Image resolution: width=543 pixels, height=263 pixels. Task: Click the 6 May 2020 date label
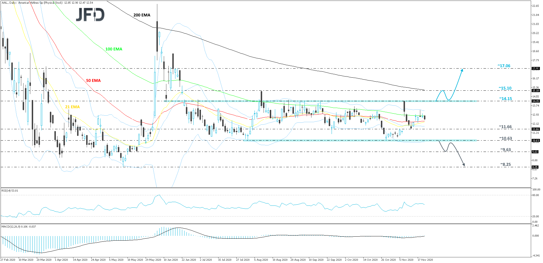point(116,260)
